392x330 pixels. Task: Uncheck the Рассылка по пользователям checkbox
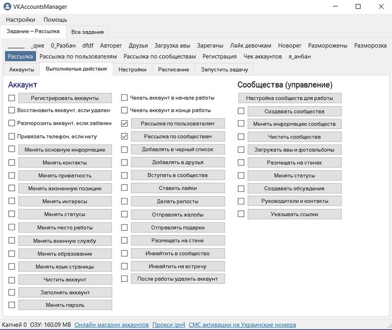124,124
